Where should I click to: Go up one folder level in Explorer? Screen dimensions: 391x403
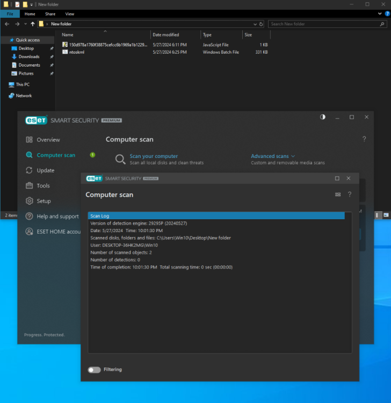33,24
